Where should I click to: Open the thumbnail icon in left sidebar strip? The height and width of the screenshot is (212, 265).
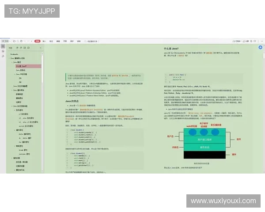pyautogui.click(x=3, y=46)
